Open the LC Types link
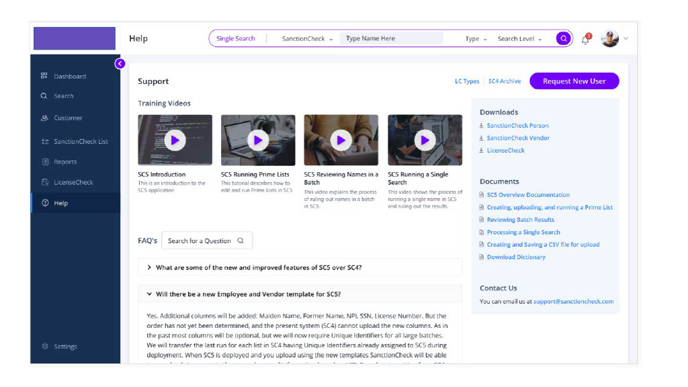The image size is (688, 387). [x=467, y=81]
